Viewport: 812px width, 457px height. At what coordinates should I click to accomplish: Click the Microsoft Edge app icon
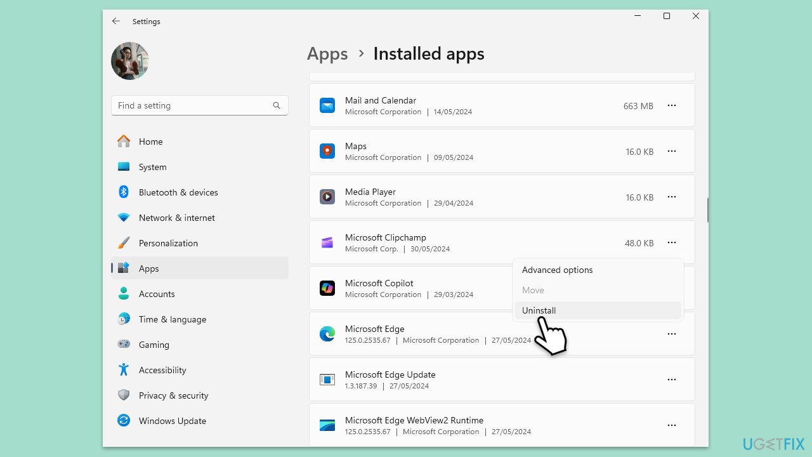[327, 334]
